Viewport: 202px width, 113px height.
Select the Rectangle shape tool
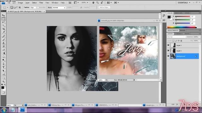(x=3, y=74)
